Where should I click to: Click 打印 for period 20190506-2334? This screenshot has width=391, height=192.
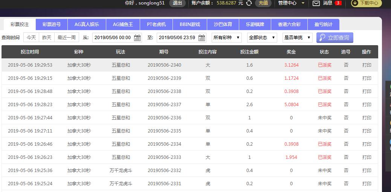coord(367,144)
